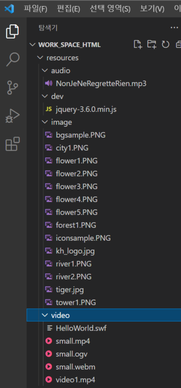The height and width of the screenshot is (388, 181).
Task: Select flower3.PNG file name
Action: pos(77,187)
